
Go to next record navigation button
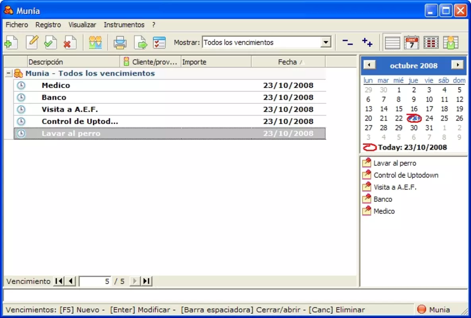135,281
